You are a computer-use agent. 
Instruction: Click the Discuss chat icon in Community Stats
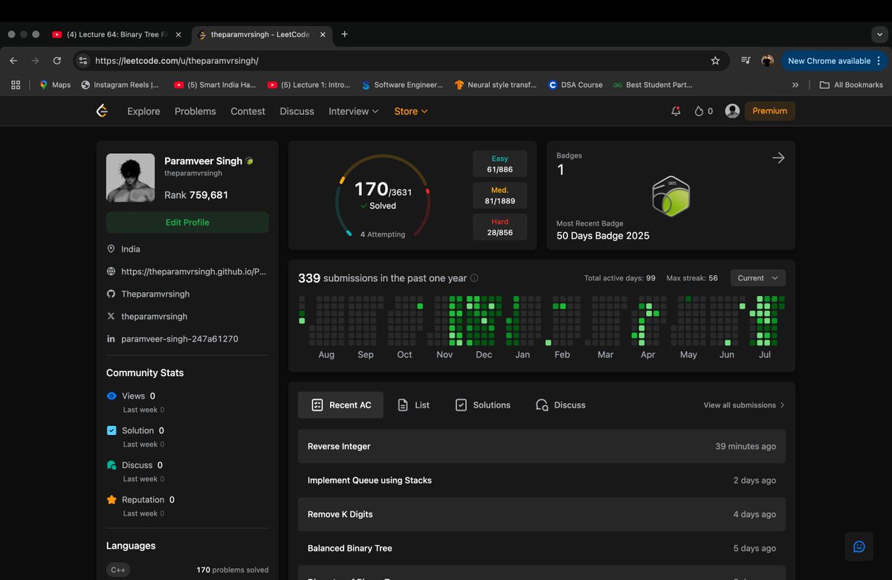111,465
